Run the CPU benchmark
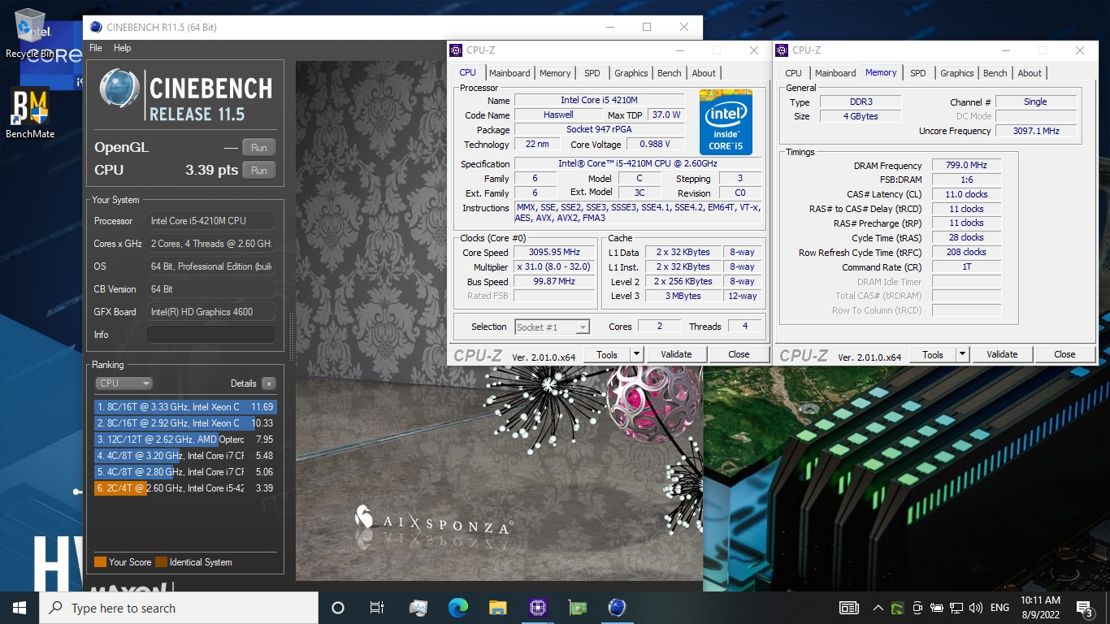 click(x=258, y=171)
